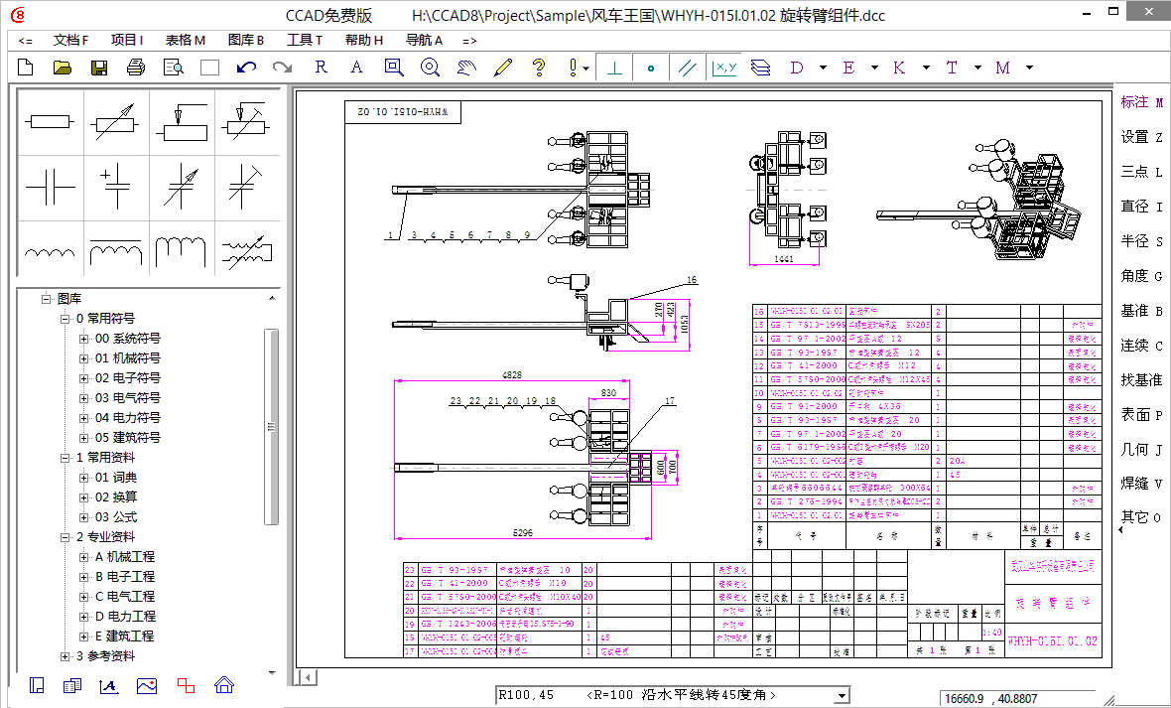Open the zoom magnifier tool
Screen dimensions: 1171x708
(429, 67)
